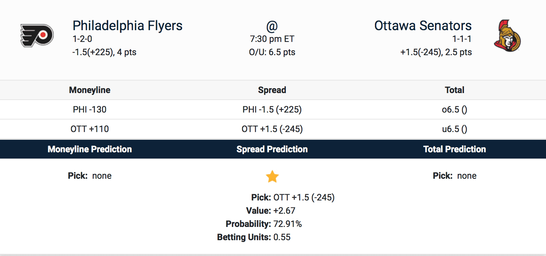Click the Moneyline Prediction heading
Viewport: 546px width, 256px height.
(x=90, y=149)
